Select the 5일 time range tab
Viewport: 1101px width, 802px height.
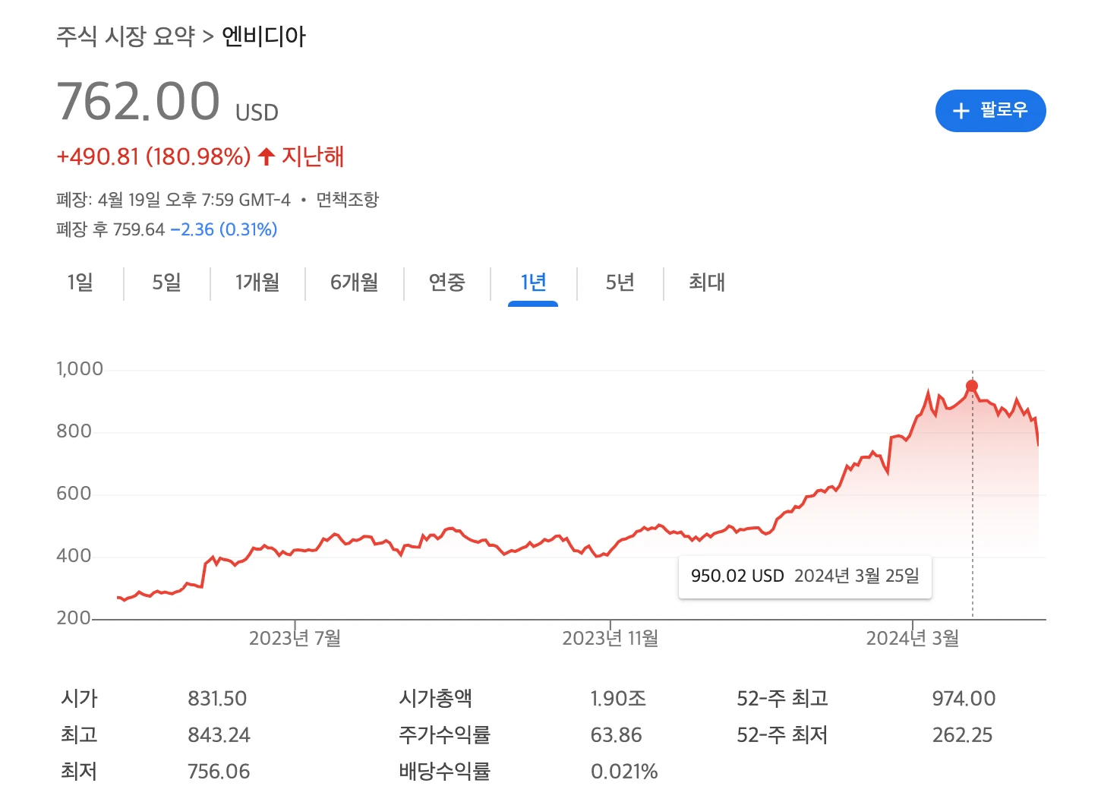click(167, 283)
